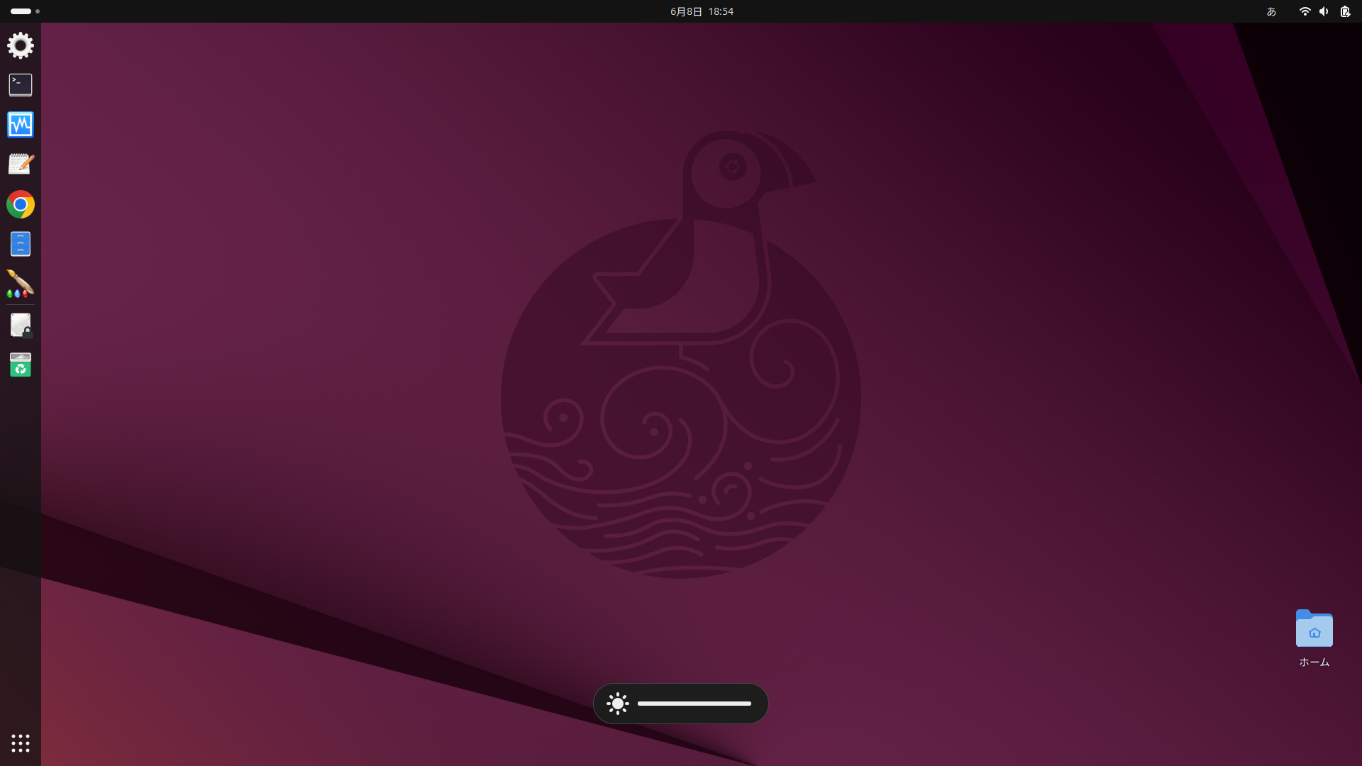Launch the paintbrush drawing application
The image size is (1362, 766).
pos(20,284)
